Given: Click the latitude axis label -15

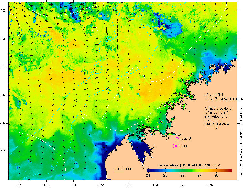Looking at the screenshot, I should pos(3,95).
